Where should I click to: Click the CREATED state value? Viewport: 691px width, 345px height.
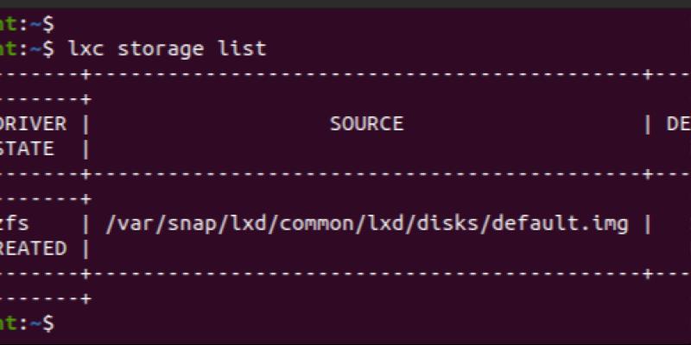click(33, 248)
